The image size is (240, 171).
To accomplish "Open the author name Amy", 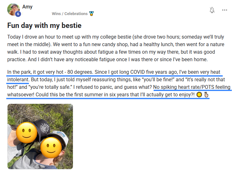I will point(27,7).
